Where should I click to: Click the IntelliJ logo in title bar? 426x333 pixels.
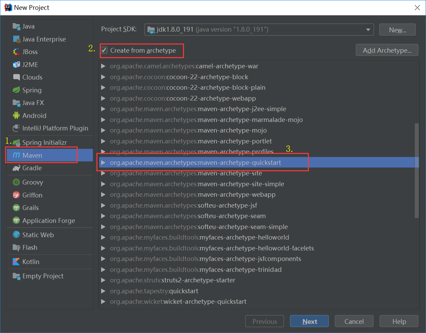point(7,7)
